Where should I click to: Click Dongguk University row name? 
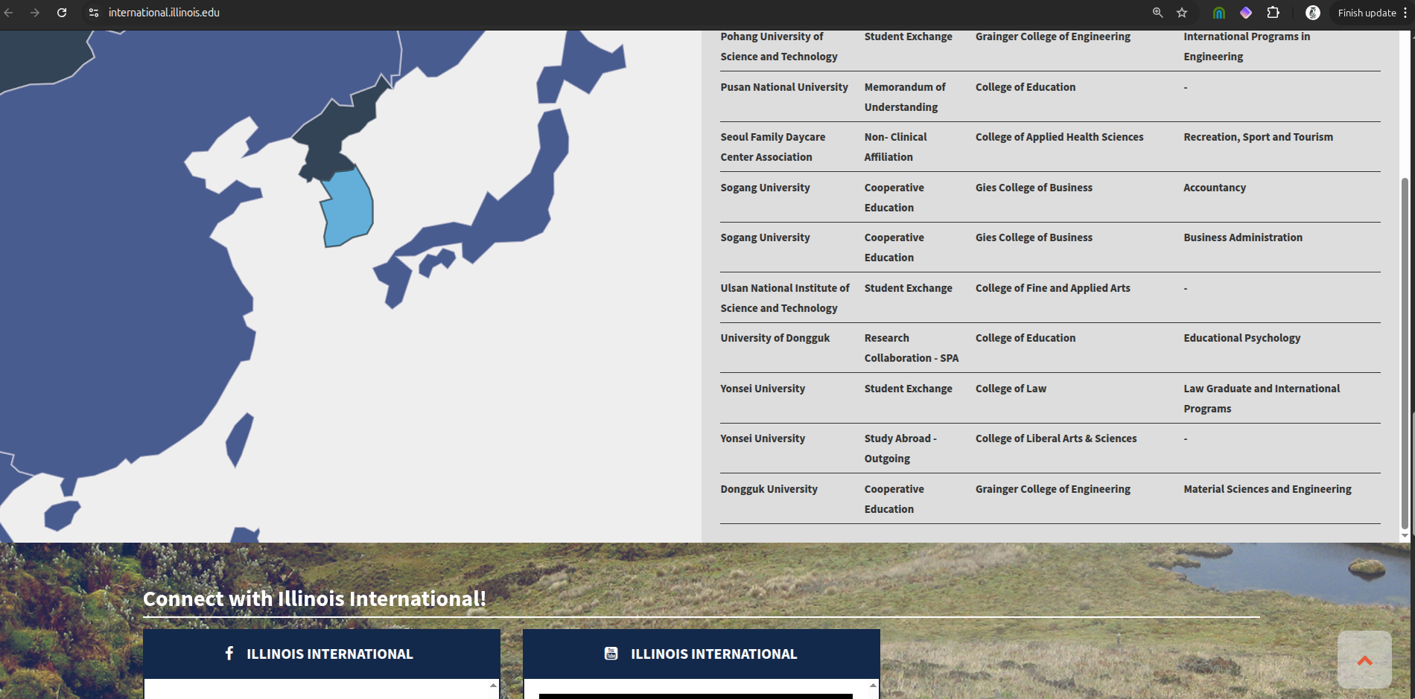(x=769, y=489)
